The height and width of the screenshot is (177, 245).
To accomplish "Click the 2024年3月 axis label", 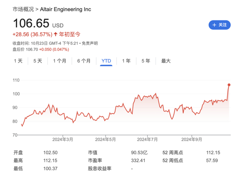I will (x=63, y=139).
